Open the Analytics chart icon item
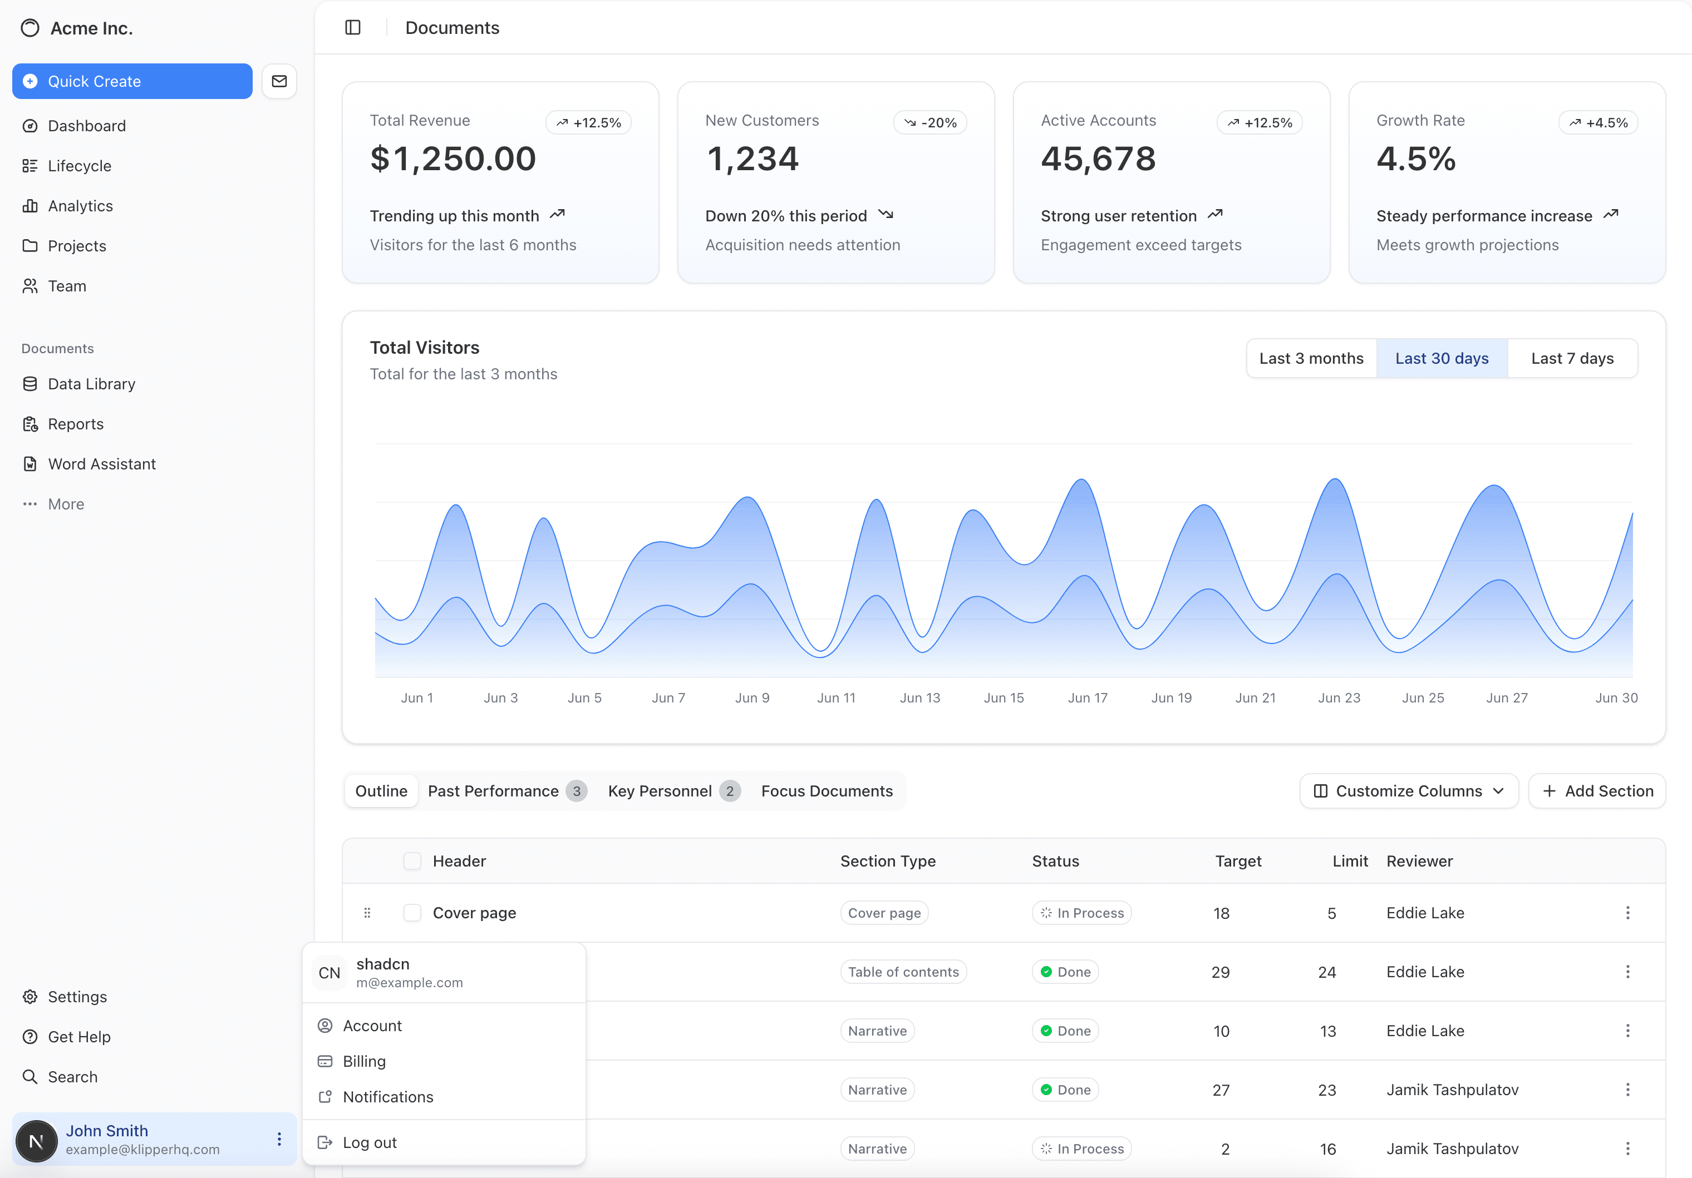This screenshot has height=1178, width=1692. click(30, 206)
